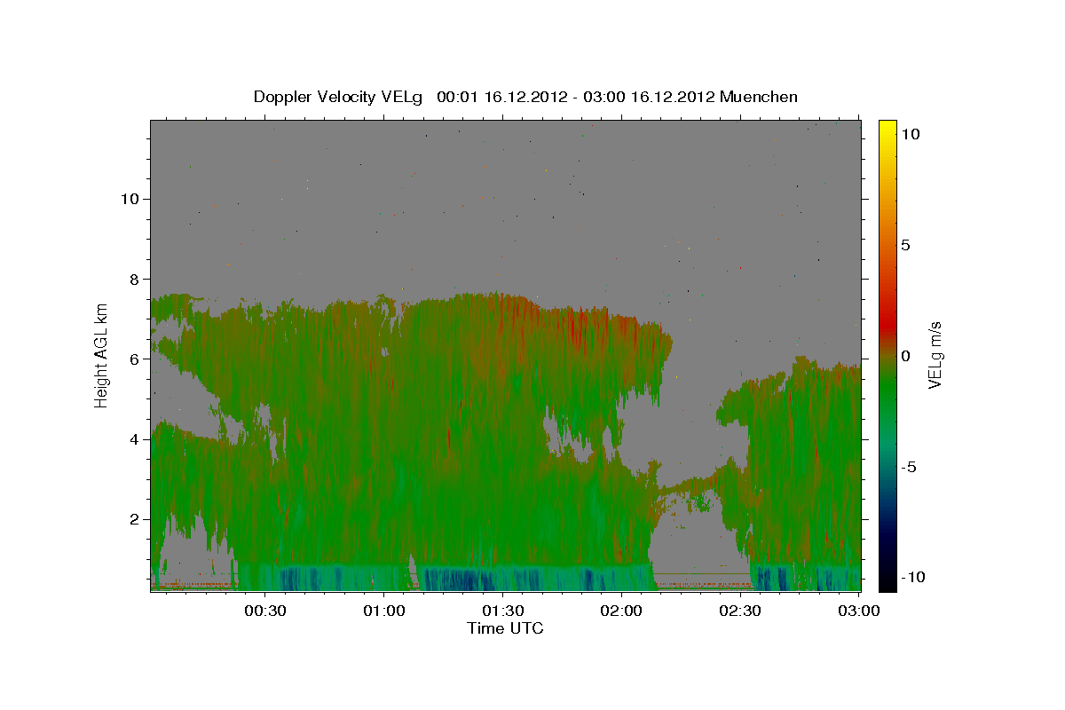The image size is (1065, 710).
Task: Click the 'Time UTC' axis title
Action: (x=505, y=628)
